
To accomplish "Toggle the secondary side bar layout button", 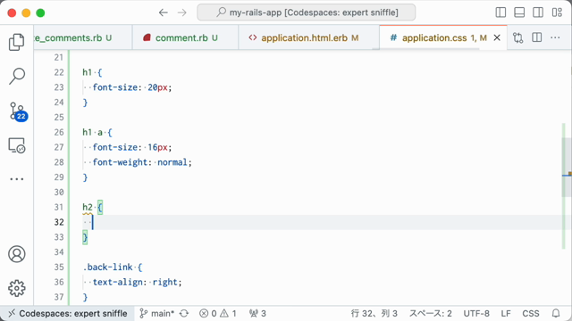I will (x=538, y=12).
